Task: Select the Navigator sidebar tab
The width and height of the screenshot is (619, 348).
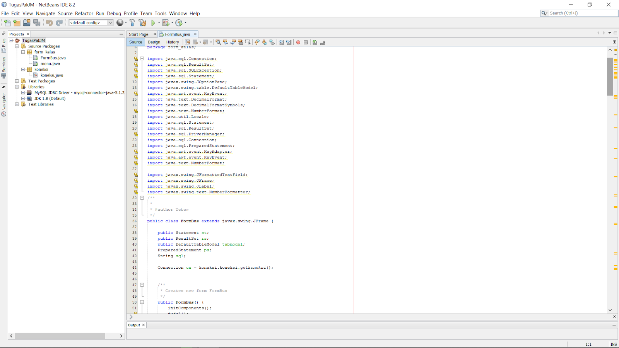Action: 4,102
